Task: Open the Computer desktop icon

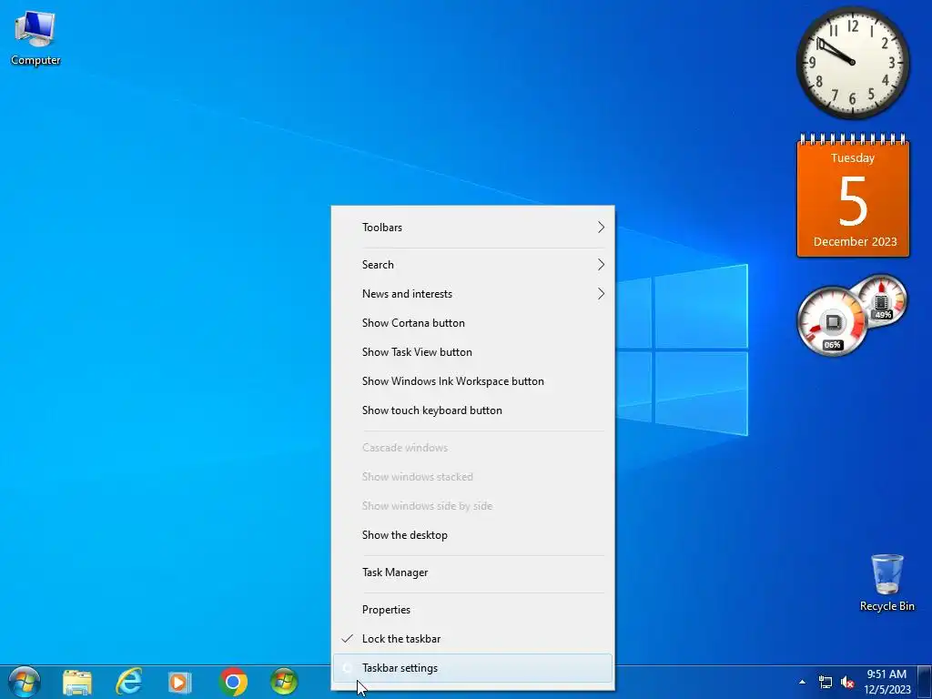Action: [x=35, y=38]
